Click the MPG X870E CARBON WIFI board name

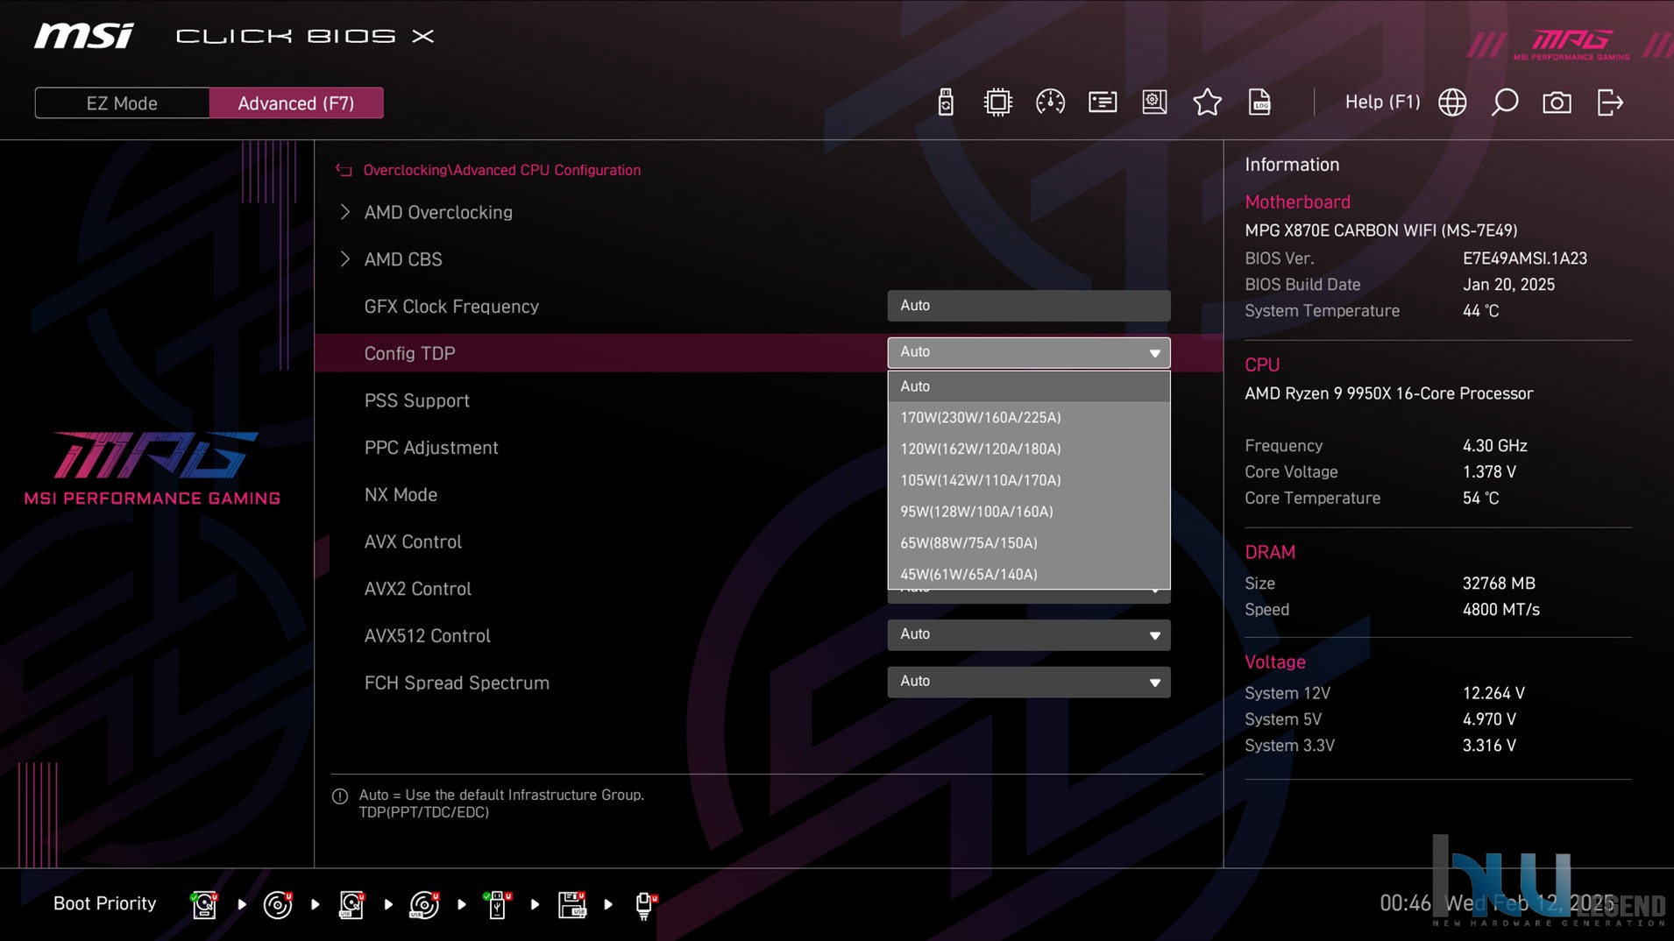[1380, 230]
